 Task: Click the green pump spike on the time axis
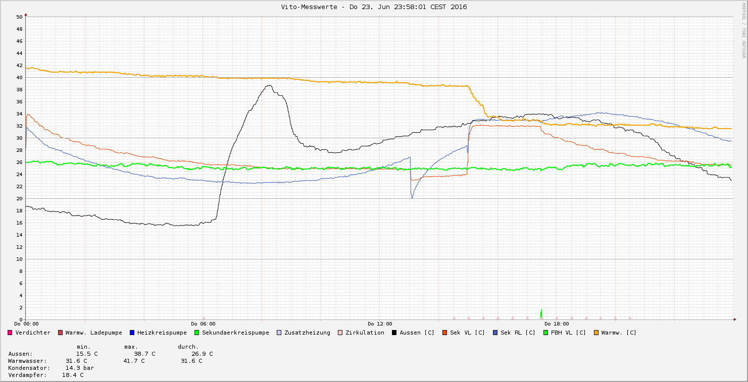pos(541,314)
